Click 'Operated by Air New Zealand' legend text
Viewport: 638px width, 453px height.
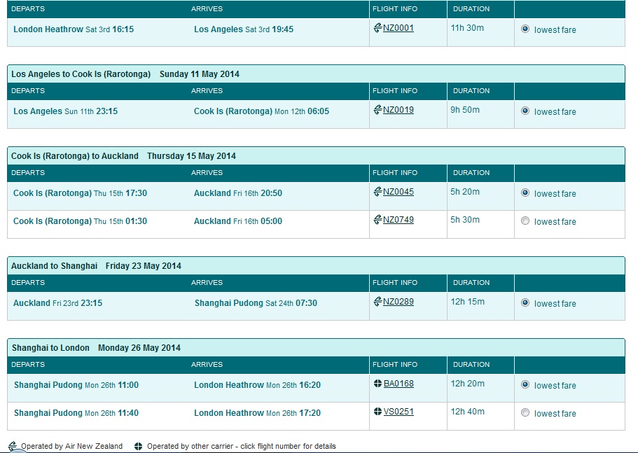point(71,446)
